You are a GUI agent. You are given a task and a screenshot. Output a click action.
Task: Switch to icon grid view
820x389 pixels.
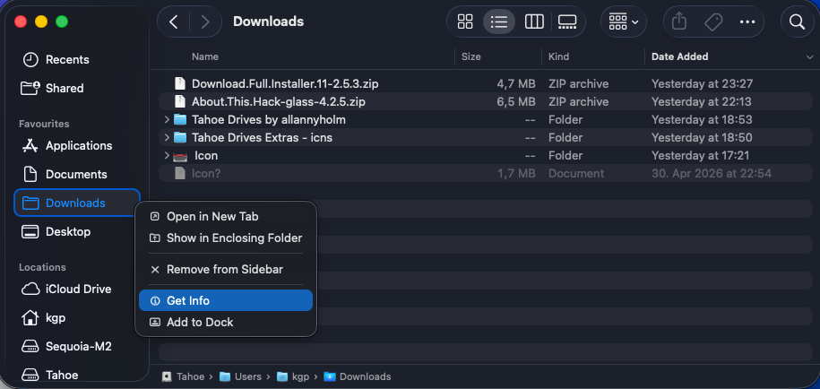[465, 22]
